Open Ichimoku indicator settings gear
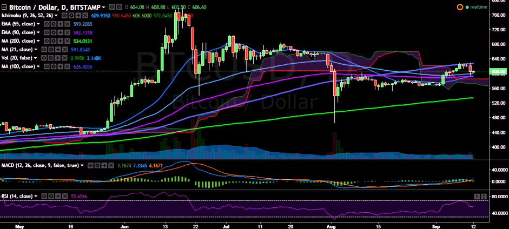Viewport: 509px width, 229px height. coord(71,16)
